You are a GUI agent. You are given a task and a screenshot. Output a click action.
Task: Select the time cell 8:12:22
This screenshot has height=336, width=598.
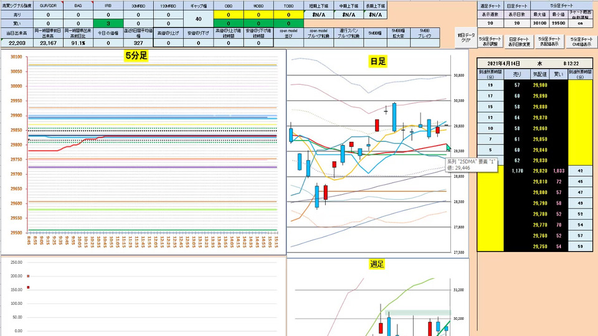(571, 63)
